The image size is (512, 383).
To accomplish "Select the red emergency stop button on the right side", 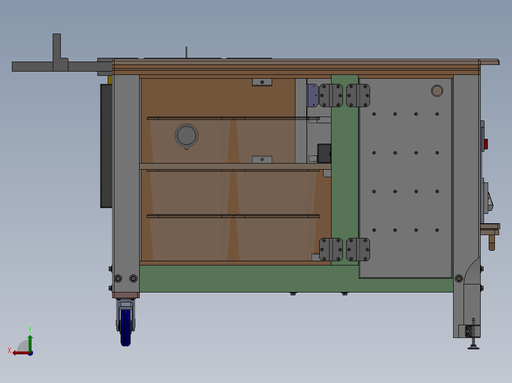I will pyautogui.click(x=485, y=144).
